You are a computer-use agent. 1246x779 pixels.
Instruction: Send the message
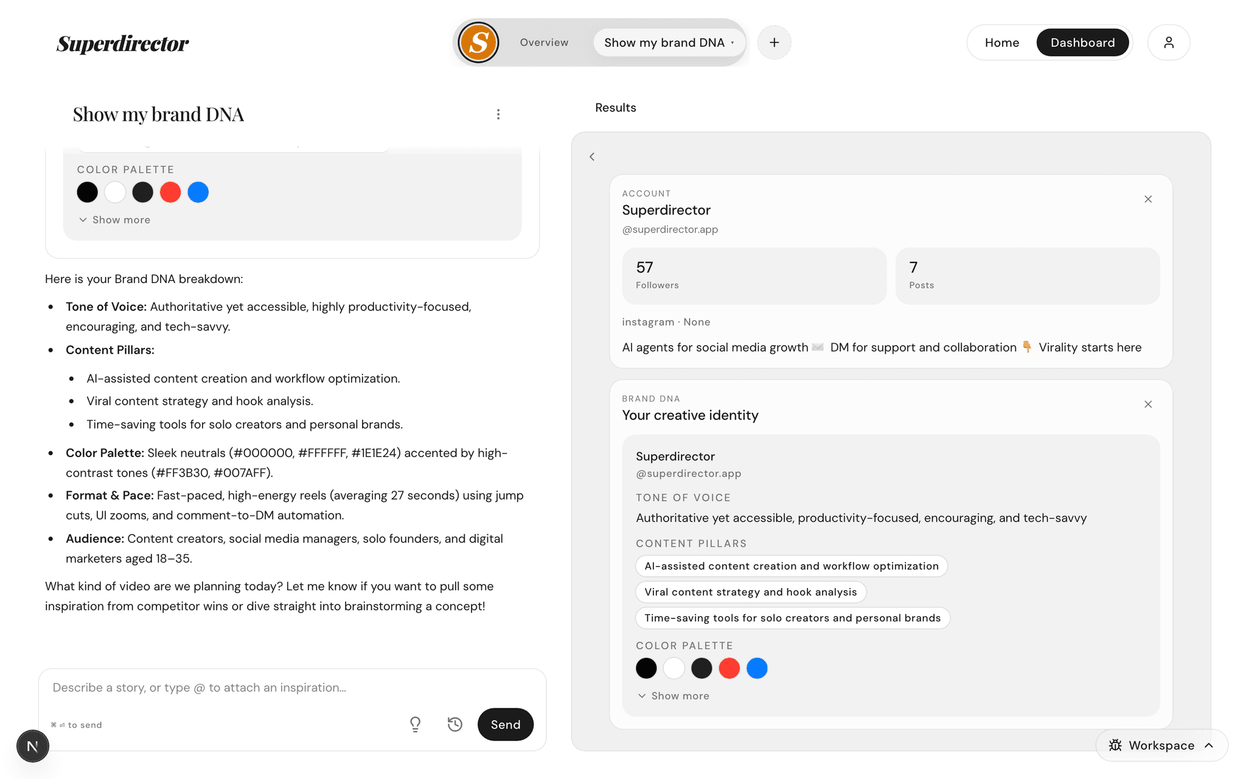(x=506, y=724)
